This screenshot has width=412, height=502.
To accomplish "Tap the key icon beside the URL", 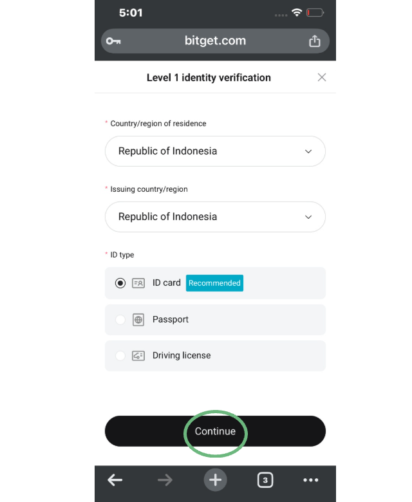I will (x=113, y=41).
